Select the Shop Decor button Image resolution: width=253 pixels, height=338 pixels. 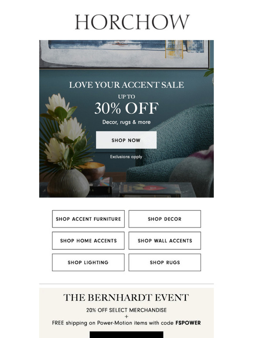click(x=165, y=219)
